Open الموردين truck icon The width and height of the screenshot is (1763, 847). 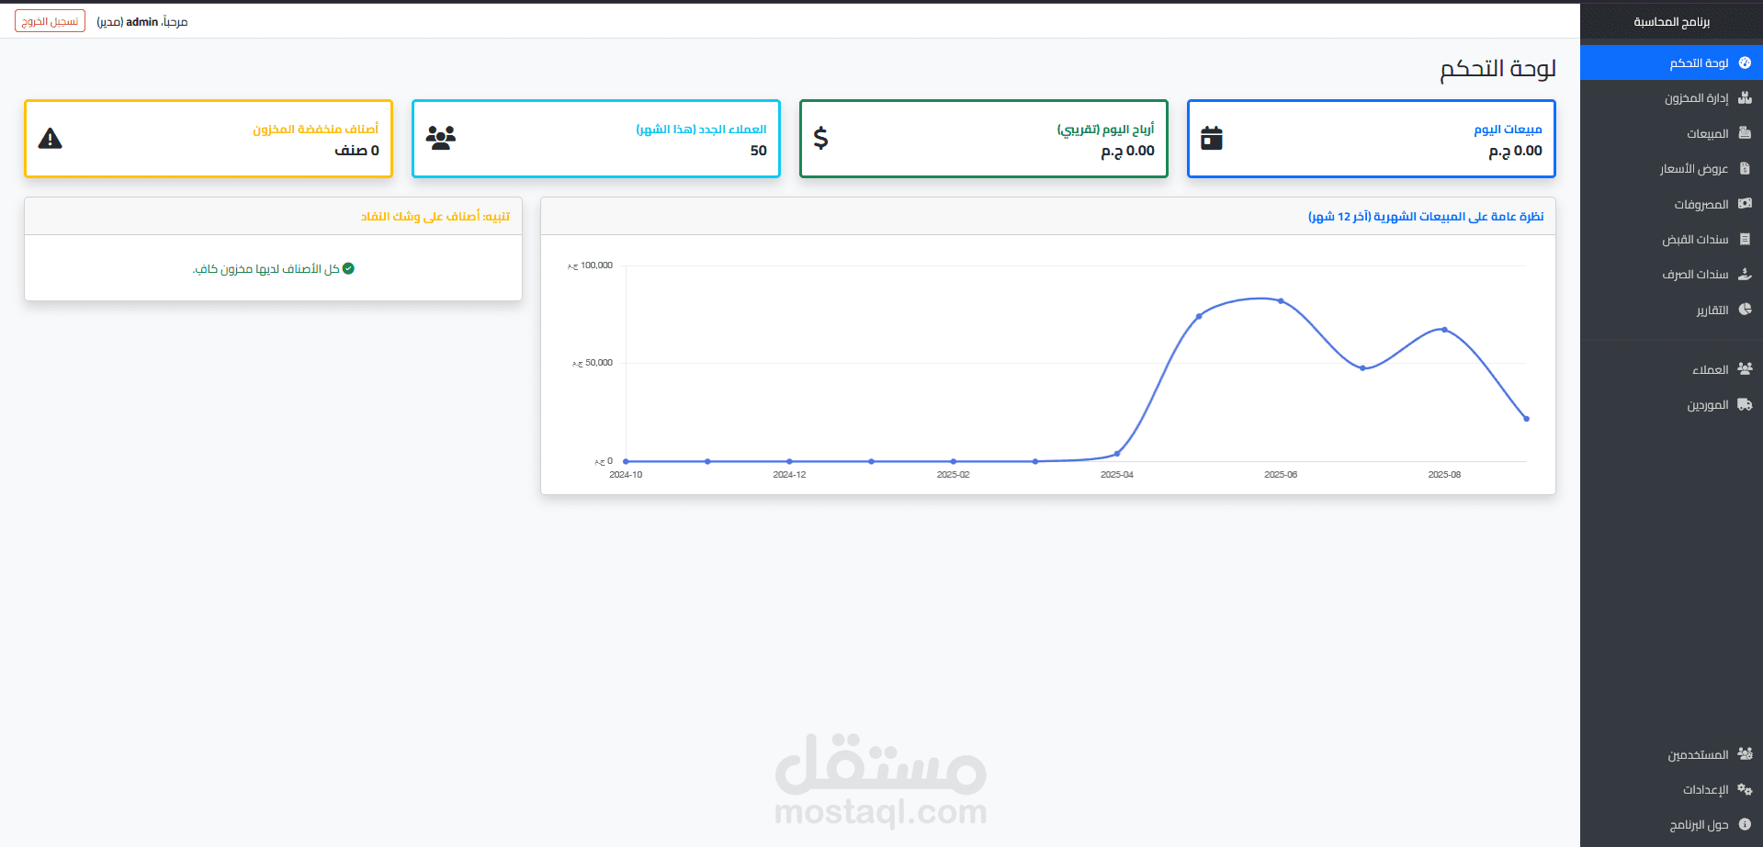pos(1745,404)
